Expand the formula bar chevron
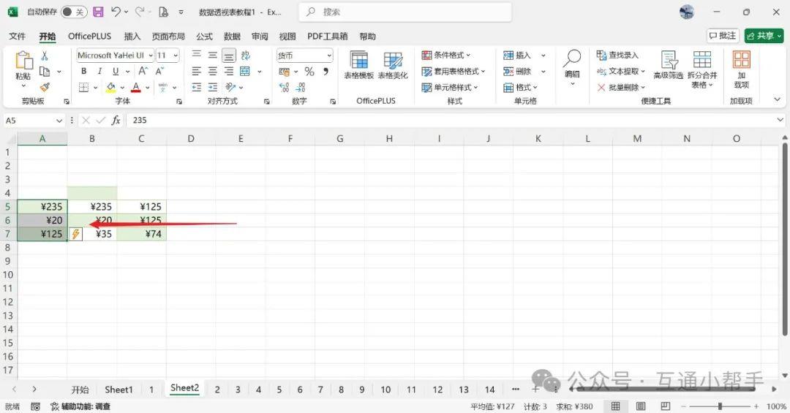The height and width of the screenshot is (413, 790). point(780,120)
